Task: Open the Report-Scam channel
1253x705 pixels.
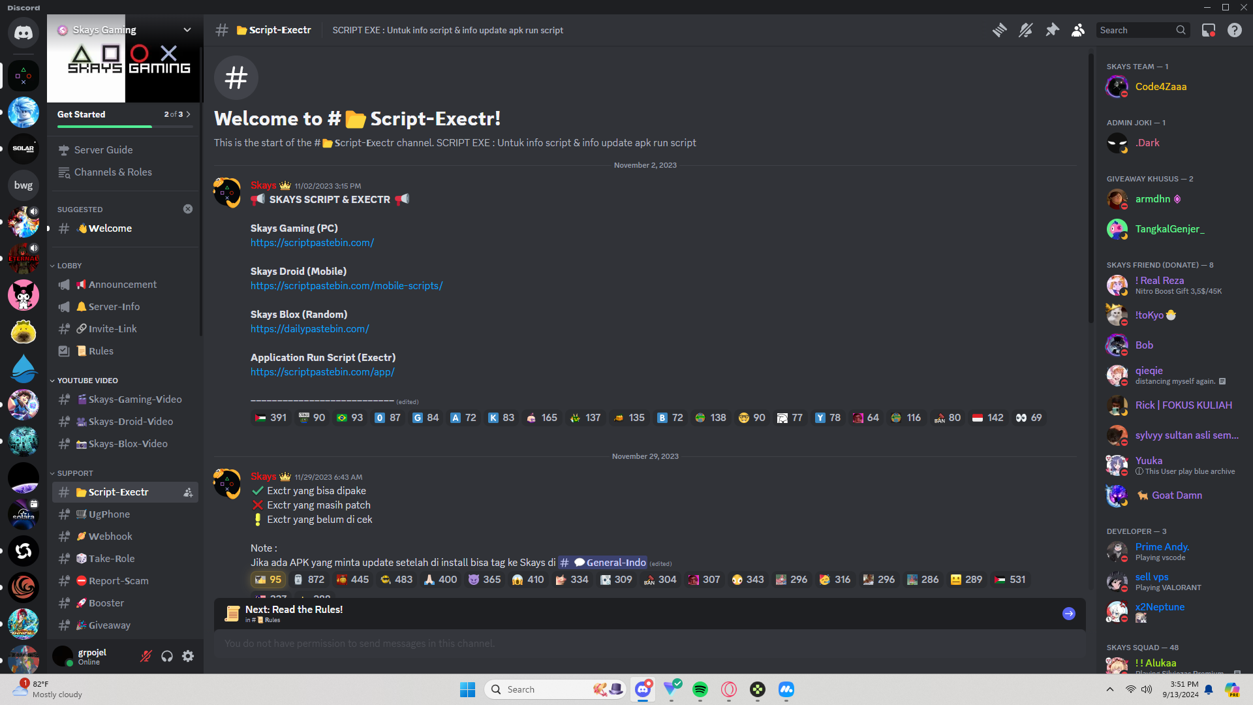Action: coord(125,581)
